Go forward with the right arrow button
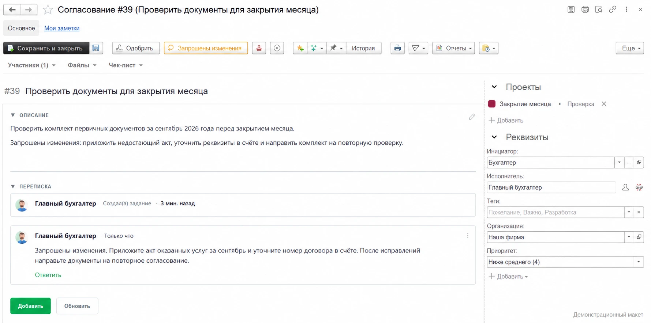Screen dimensions: 651x323 pos(29,9)
